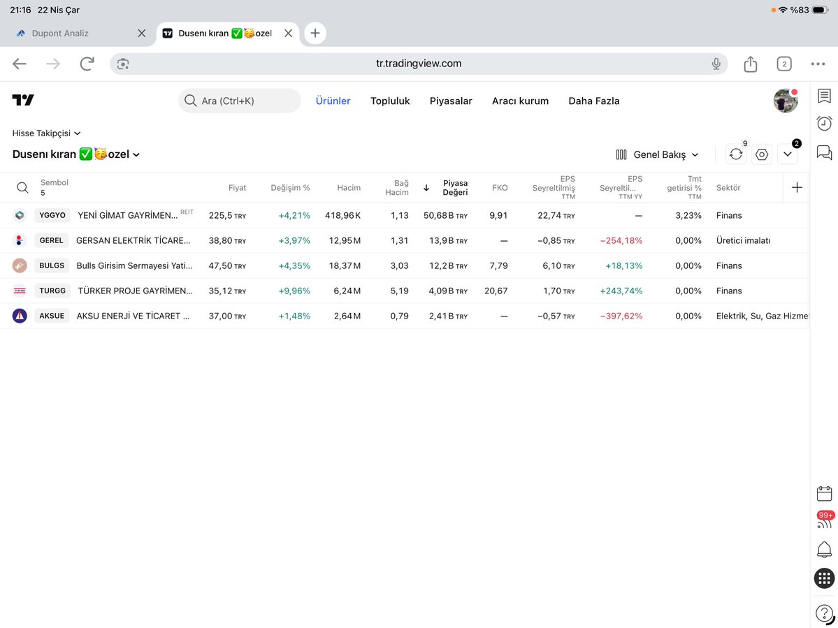Open the TURGG ticker symbol
The width and height of the screenshot is (838, 628).
coord(52,291)
